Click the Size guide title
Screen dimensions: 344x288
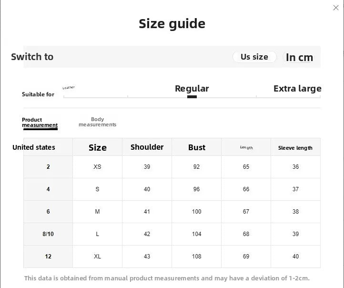pyautogui.click(x=172, y=24)
